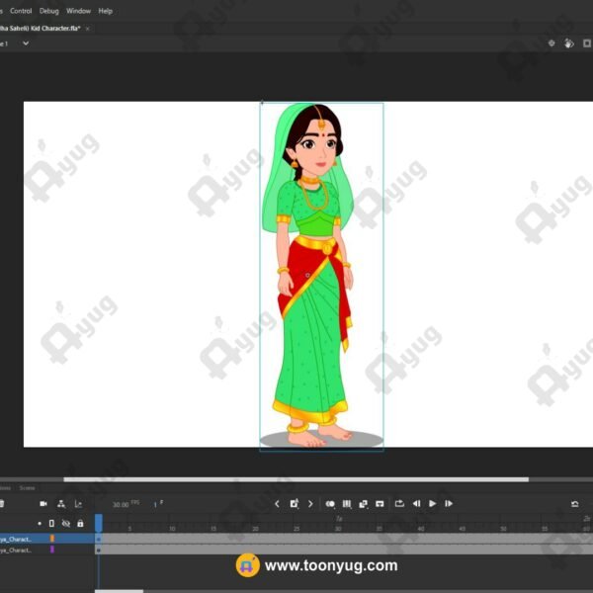
Task: Click the purple outline swatch on second layer
Action: [52, 550]
